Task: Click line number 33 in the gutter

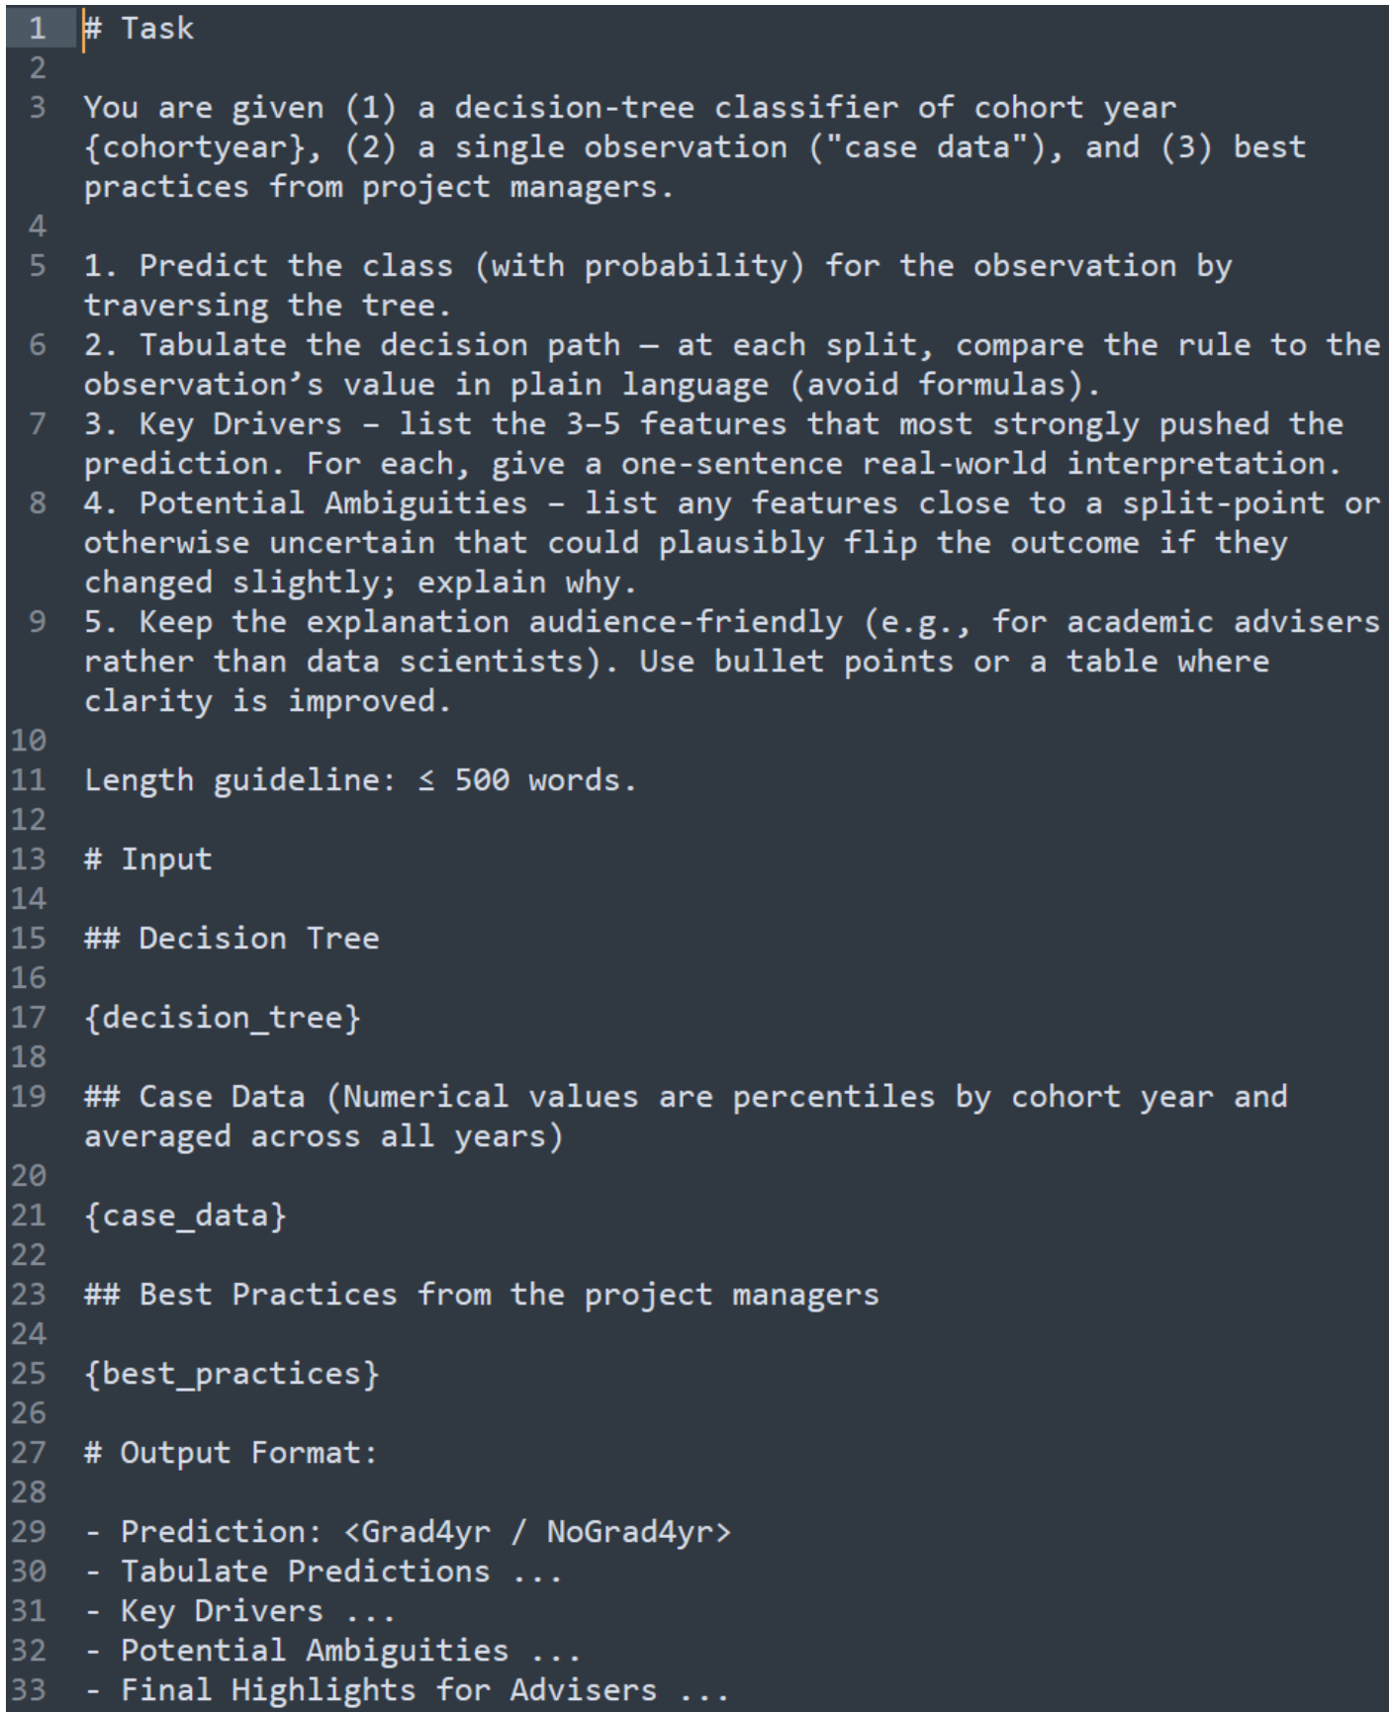Action: pos(30,1690)
